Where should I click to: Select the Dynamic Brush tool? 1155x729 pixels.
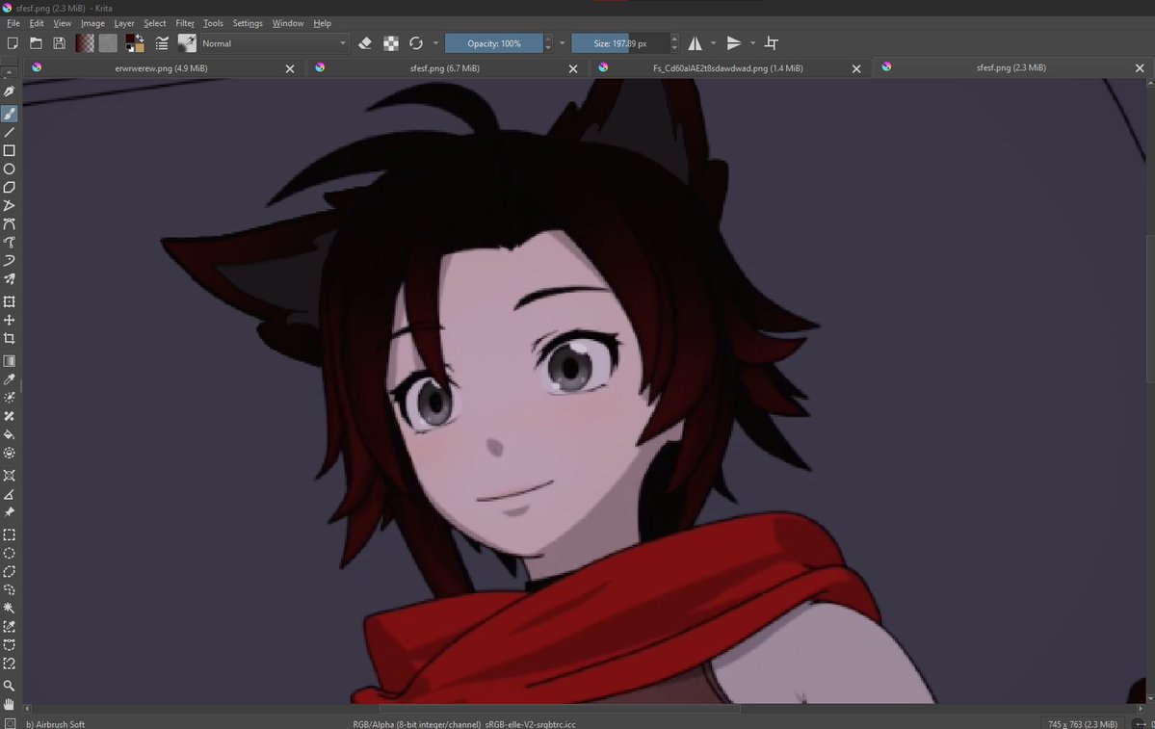click(9, 261)
